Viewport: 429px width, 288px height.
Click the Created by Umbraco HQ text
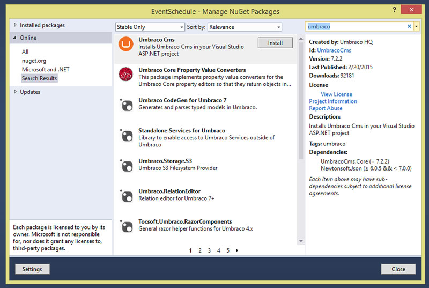click(x=341, y=42)
